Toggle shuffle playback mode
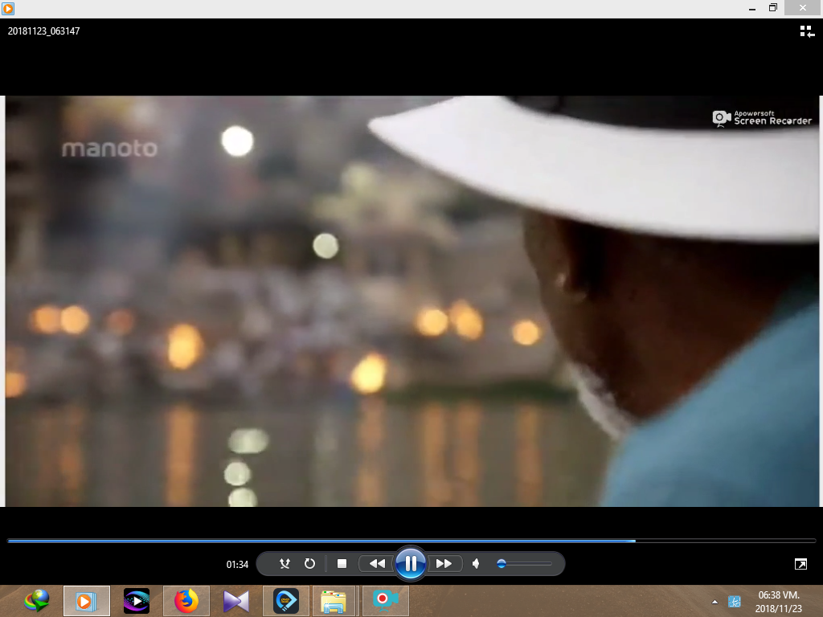 285,563
